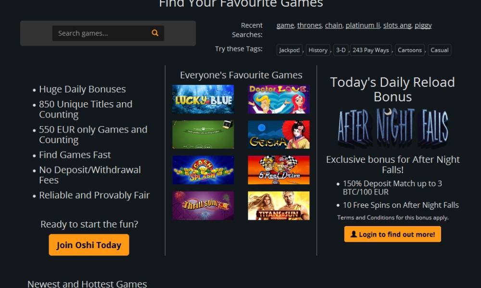The height and width of the screenshot is (288, 481).
Task: Choose the 3-D tag
Action: point(341,50)
